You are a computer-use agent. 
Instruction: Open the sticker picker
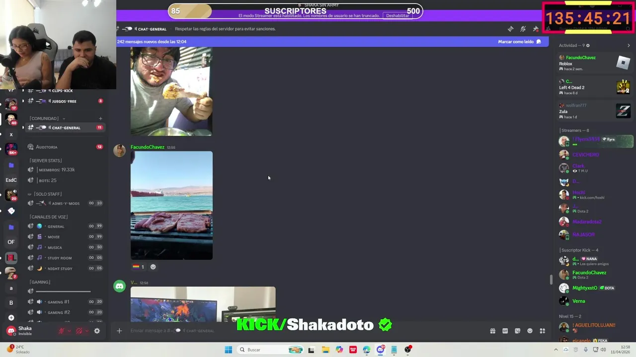[x=517, y=331]
